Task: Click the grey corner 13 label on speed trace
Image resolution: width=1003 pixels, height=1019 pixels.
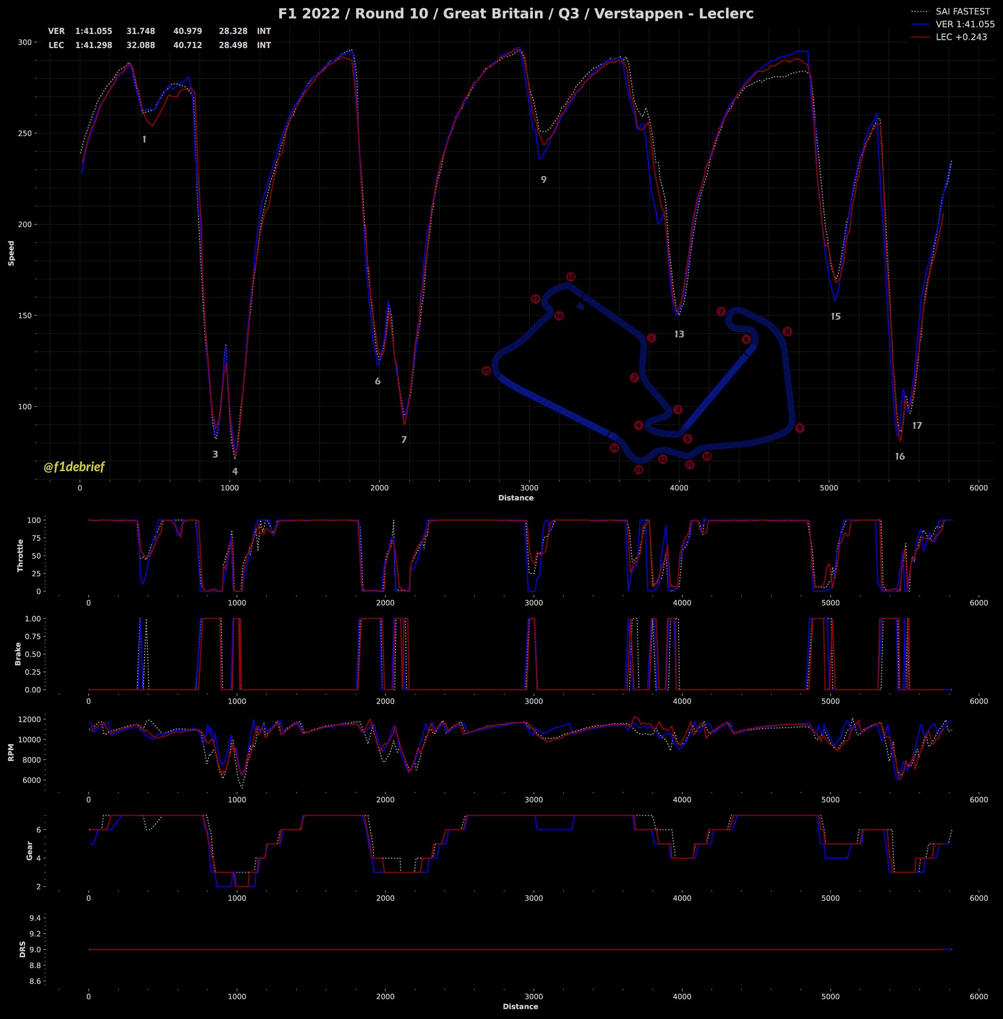Action: 679,334
